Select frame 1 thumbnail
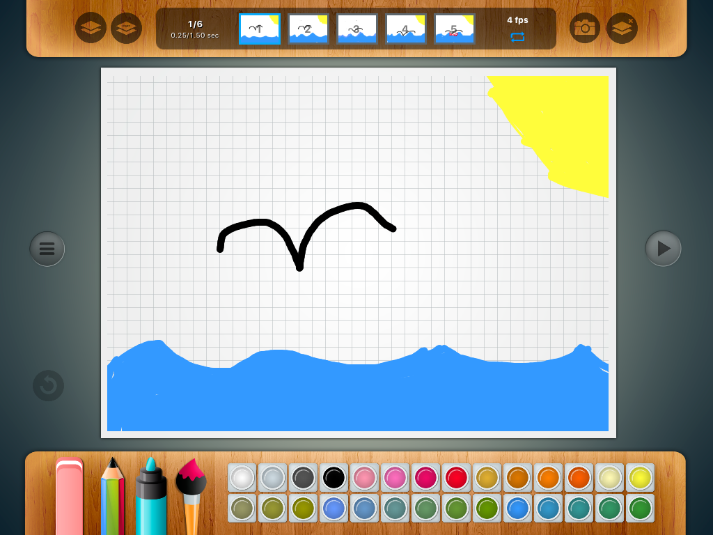This screenshot has width=713, height=535. 260,29
